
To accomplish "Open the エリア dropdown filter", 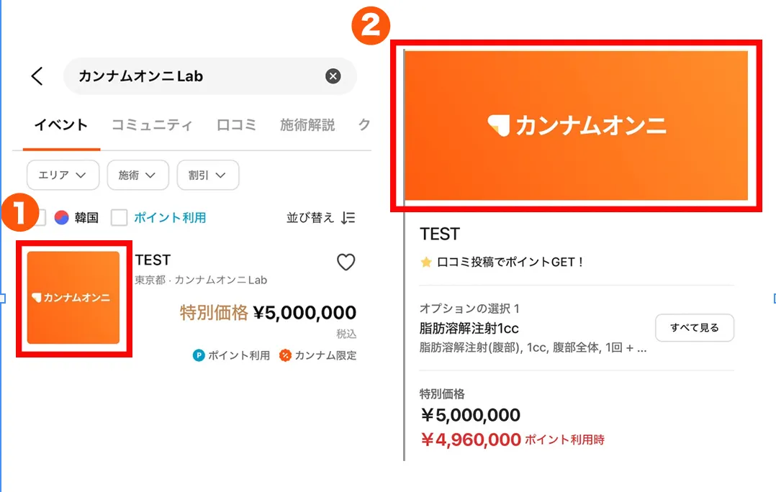I will coord(63,175).
